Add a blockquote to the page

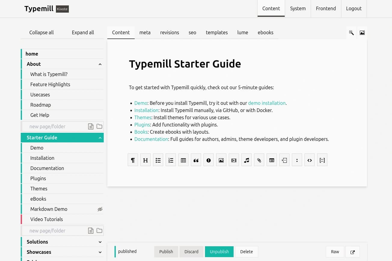pos(196,160)
